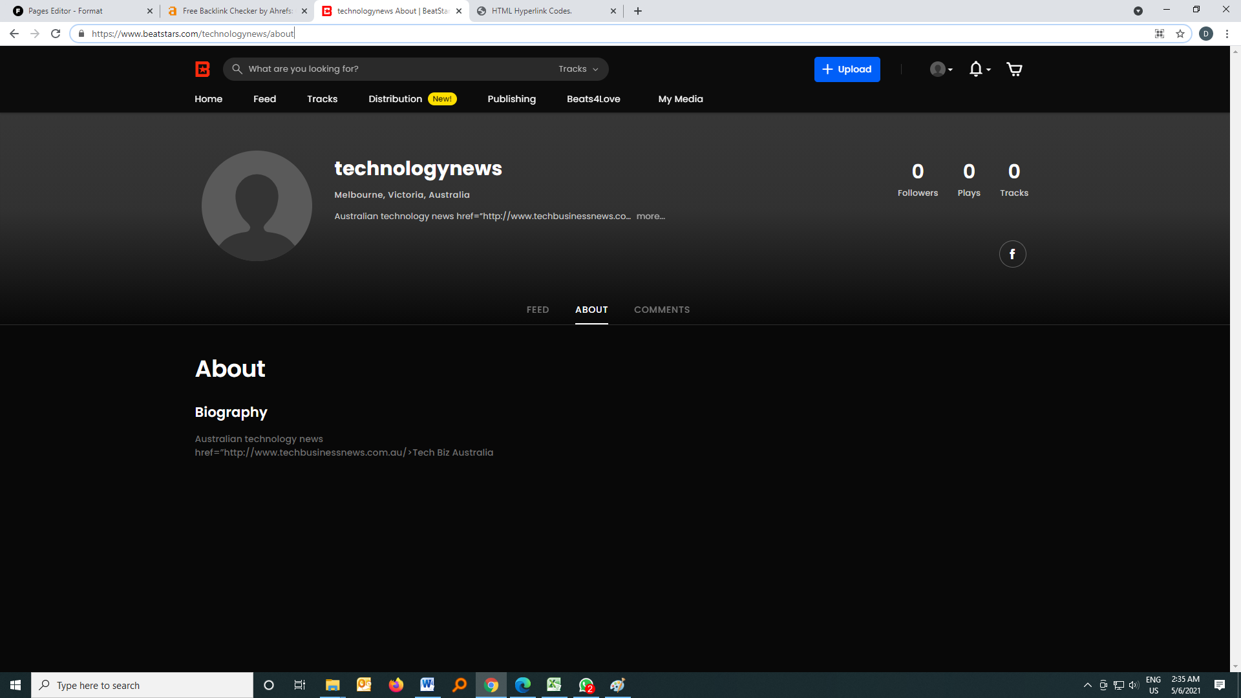Image resolution: width=1241 pixels, height=698 pixels.
Task: Open the Chrome profile D icon
Action: tap(1206, 34)
